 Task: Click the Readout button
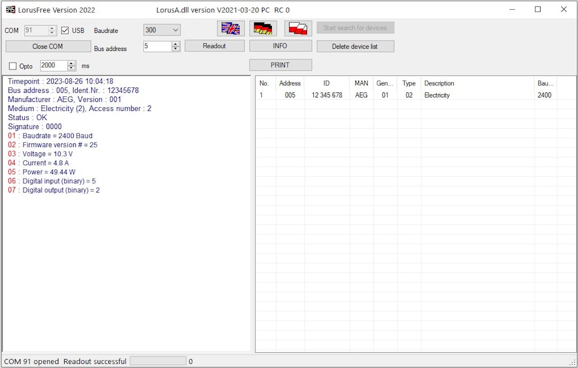(214, 46)
